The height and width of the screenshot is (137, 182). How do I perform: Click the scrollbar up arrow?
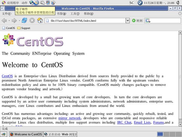(x=180, y=33)
